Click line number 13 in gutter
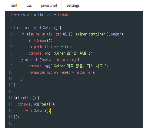Image resolution: width=143 pixels, height=128 pixels. click(11, 92)
